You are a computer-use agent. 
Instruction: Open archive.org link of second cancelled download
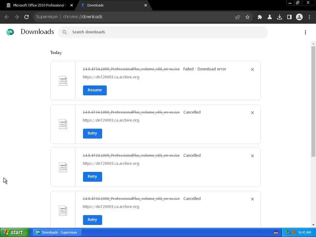(x=111, y=164)
